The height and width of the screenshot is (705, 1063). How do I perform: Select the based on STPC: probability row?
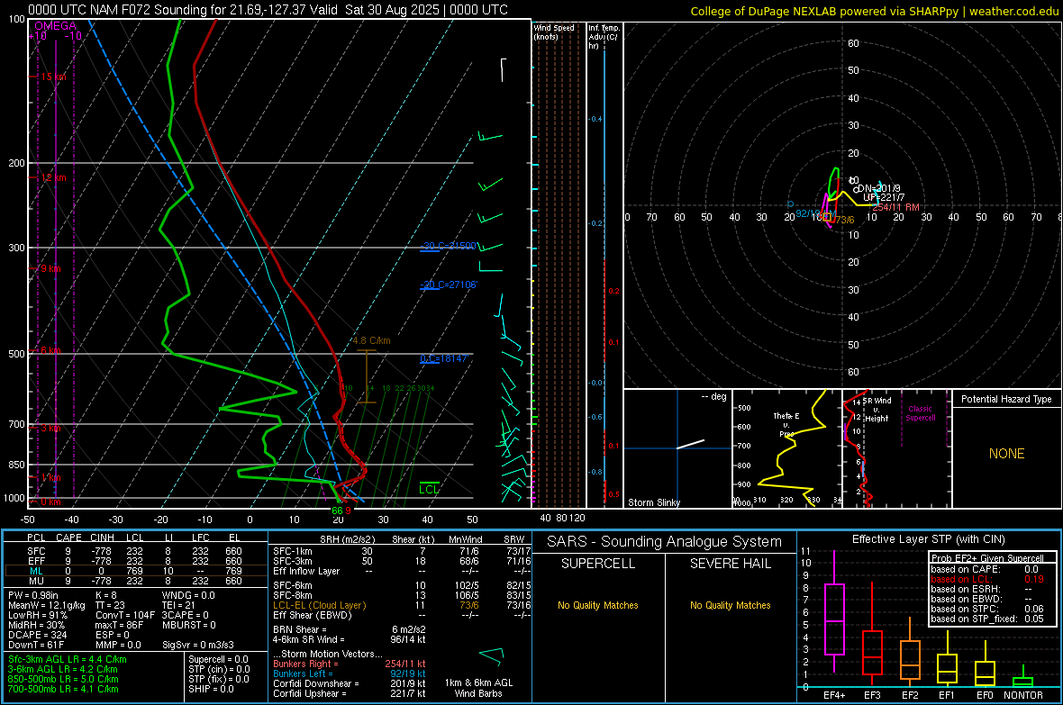pyautogui.click(x=987, y=609)
